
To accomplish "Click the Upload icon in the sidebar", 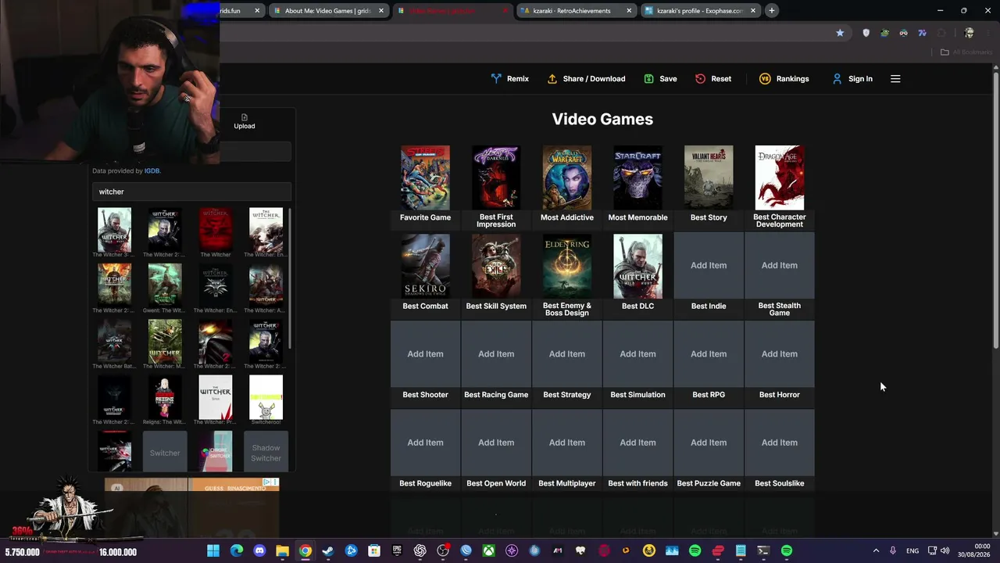I will point(245,121).
